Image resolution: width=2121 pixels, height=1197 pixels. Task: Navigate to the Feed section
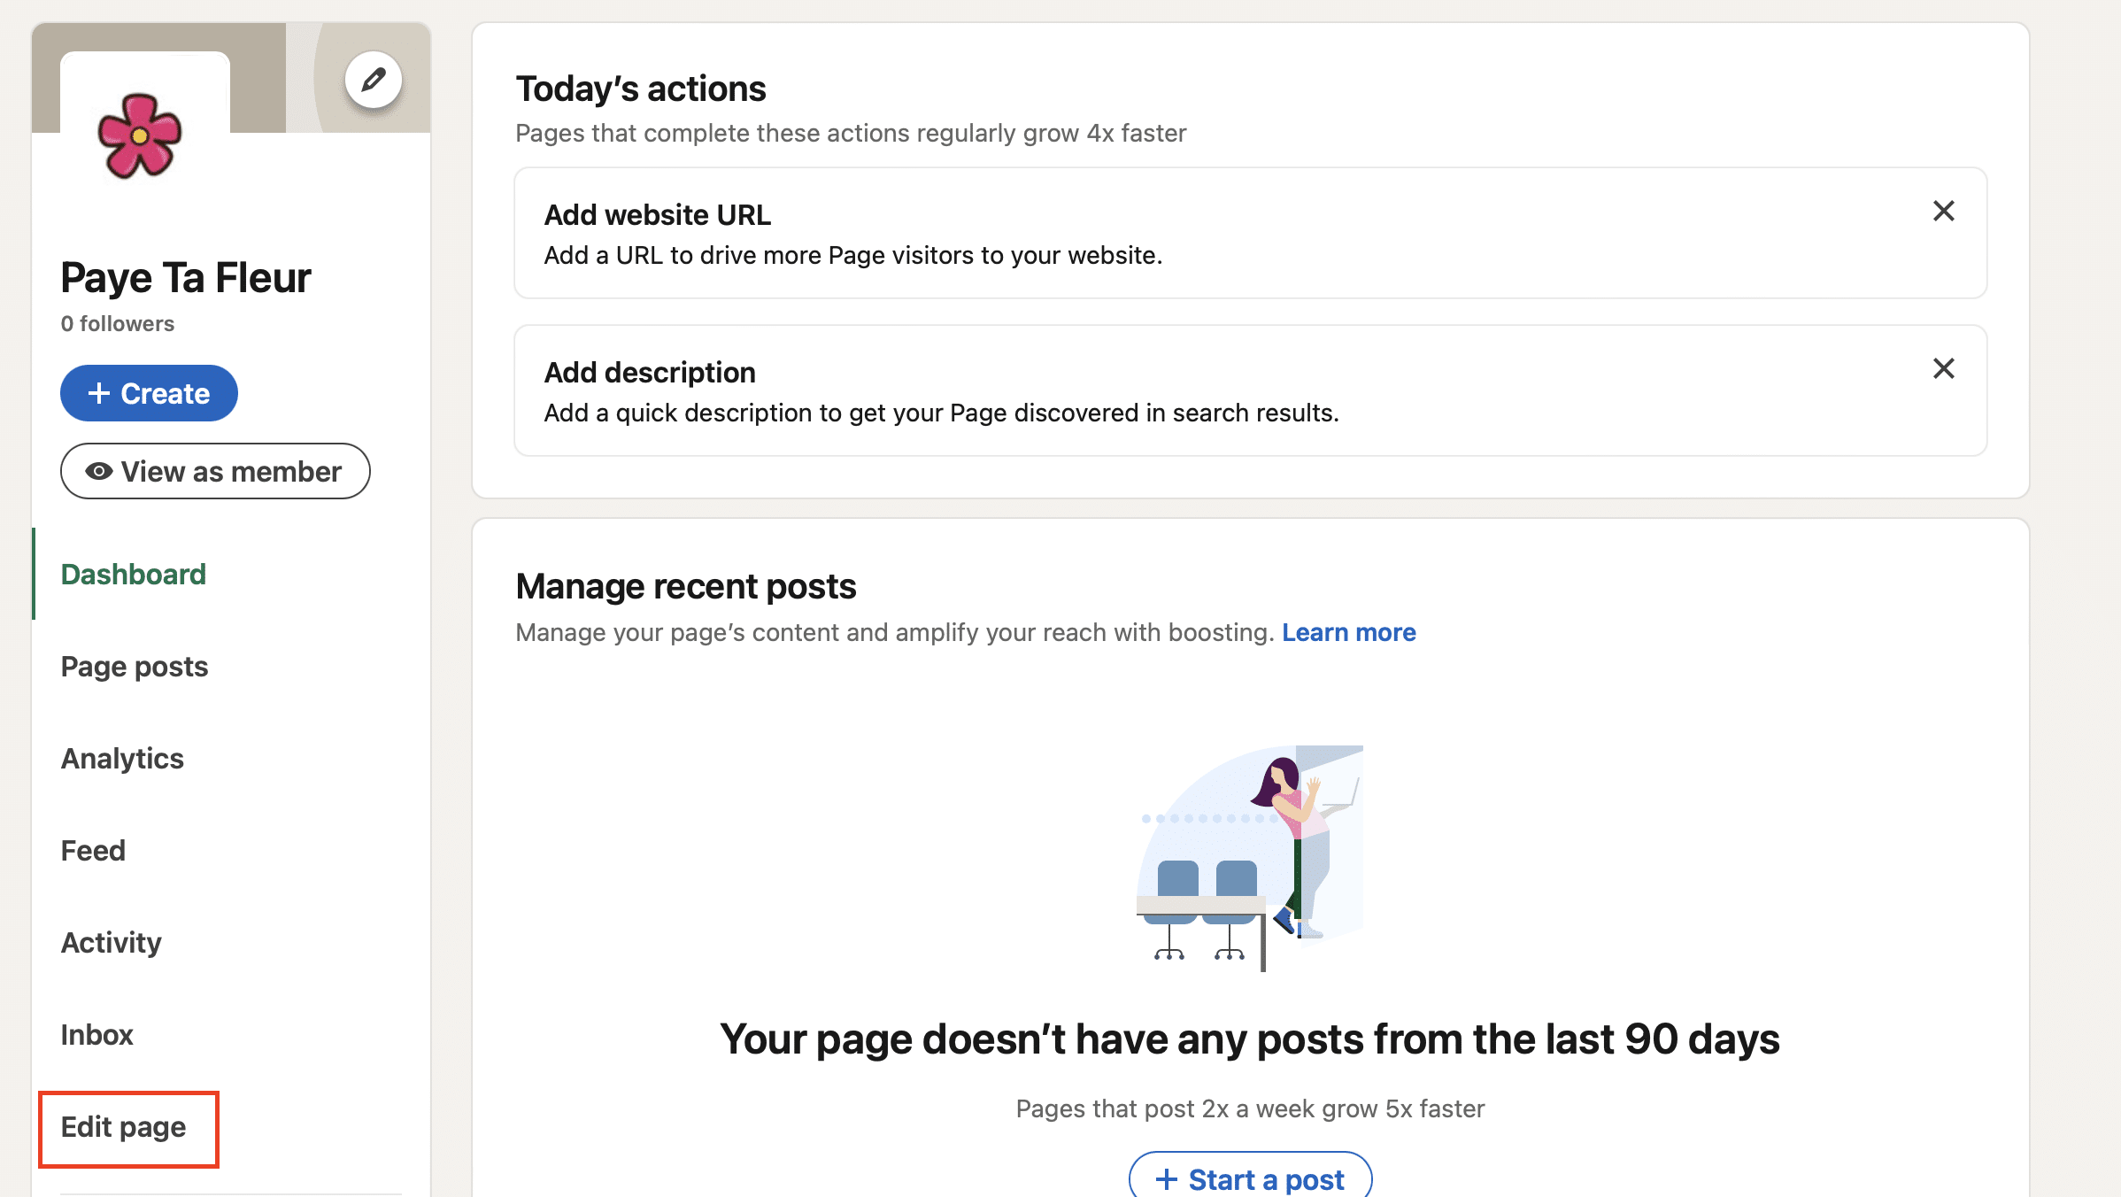click(x=92, y=849)
